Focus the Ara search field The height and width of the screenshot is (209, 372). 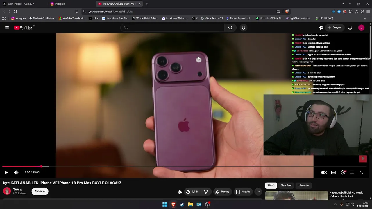172,28
